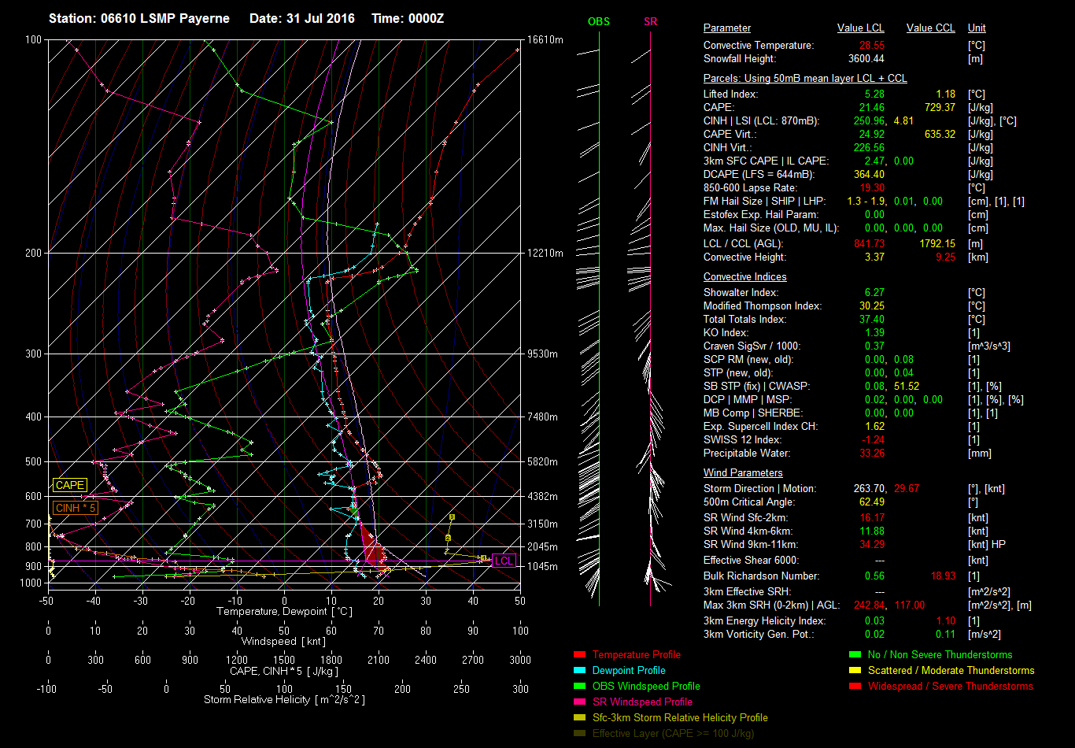Click the cyan Dewpoint Profile legend swatch
Viewport: 1075px width, 748px height.
point(580,671)
